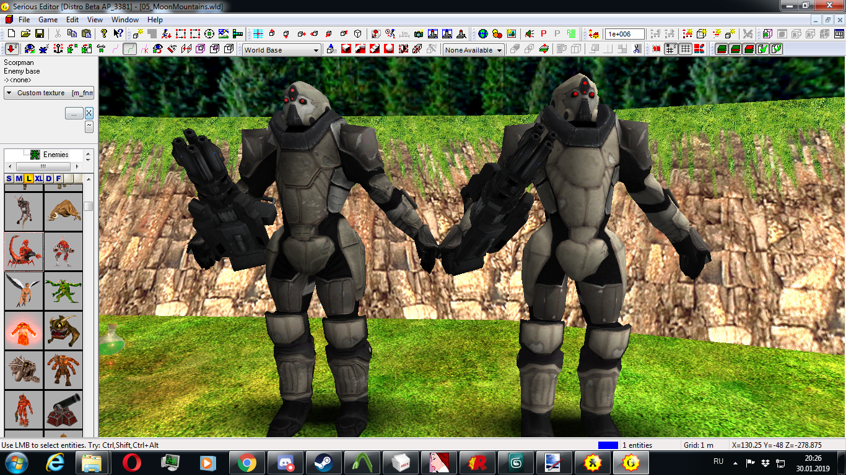This screenshot has height=475, width=846.
Task: Open a world file
Action: [x=25, y=33]
